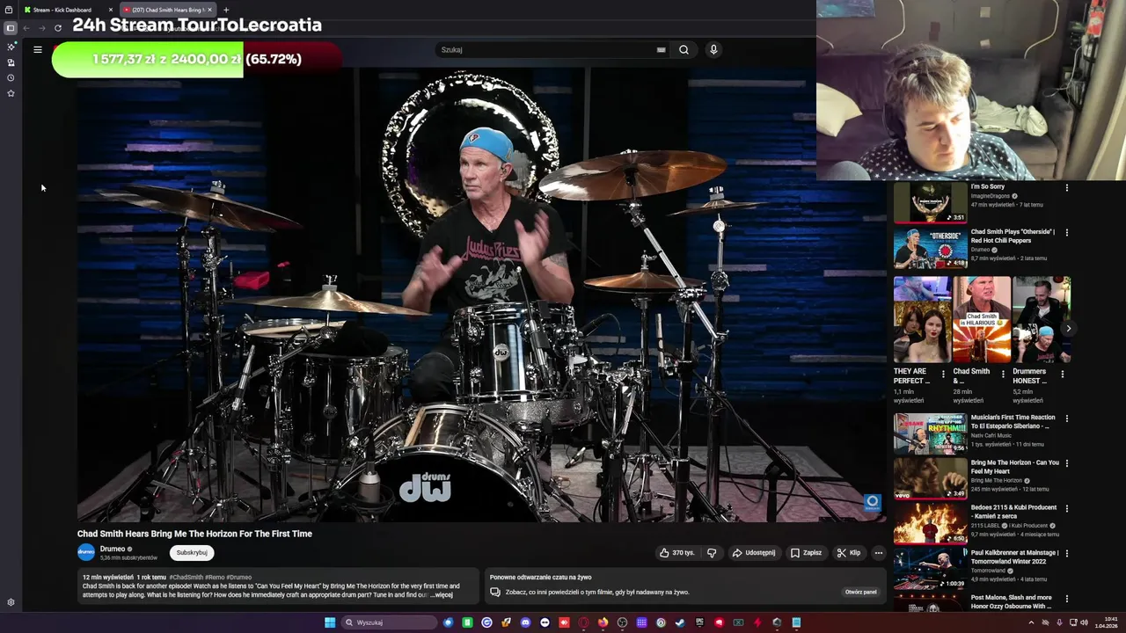The height and width of the screenshot is (633, 1126).
Task: Open on-screen keyboard icon in search box
Action: [x=661, y=50]
